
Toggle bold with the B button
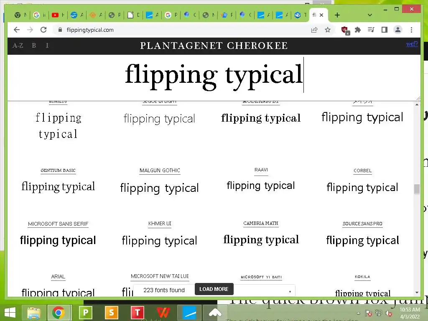click(34, 45)
